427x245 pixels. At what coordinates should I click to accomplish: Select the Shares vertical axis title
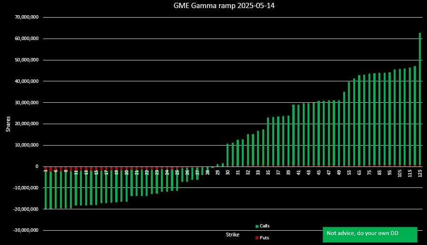(8, 124)
